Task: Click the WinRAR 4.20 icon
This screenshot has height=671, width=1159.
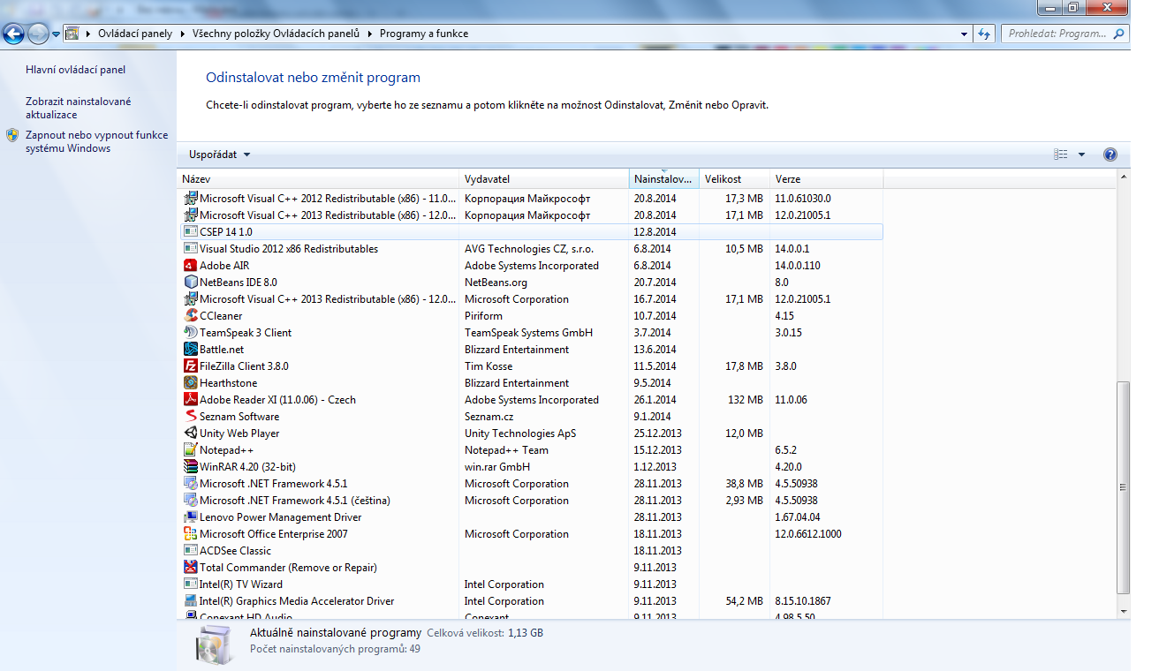Action: (x=190, y=467)
